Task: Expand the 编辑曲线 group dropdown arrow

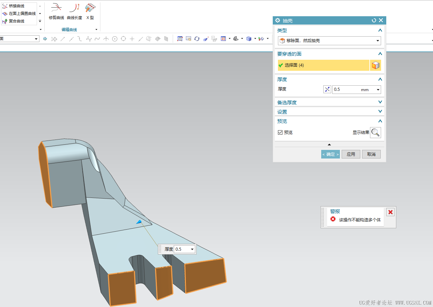Action: pyautogui.click(x=96, y=30)
